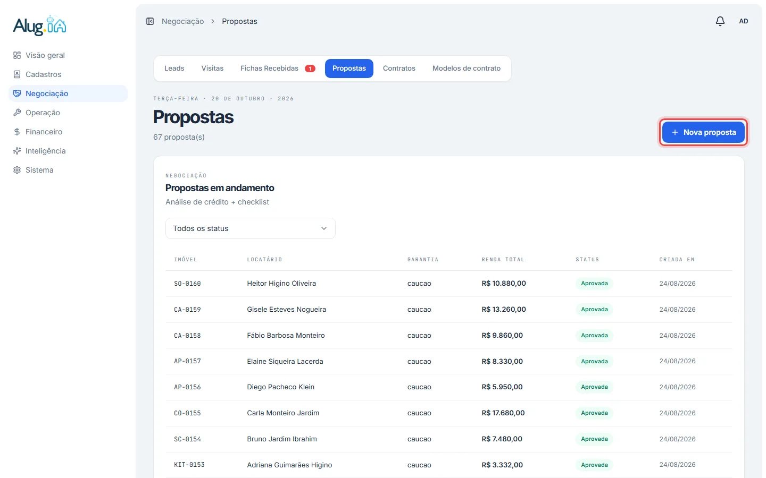Click income value R$ 13.260,00
This screenshot has width=766, height=478.
tap(504, 310)
